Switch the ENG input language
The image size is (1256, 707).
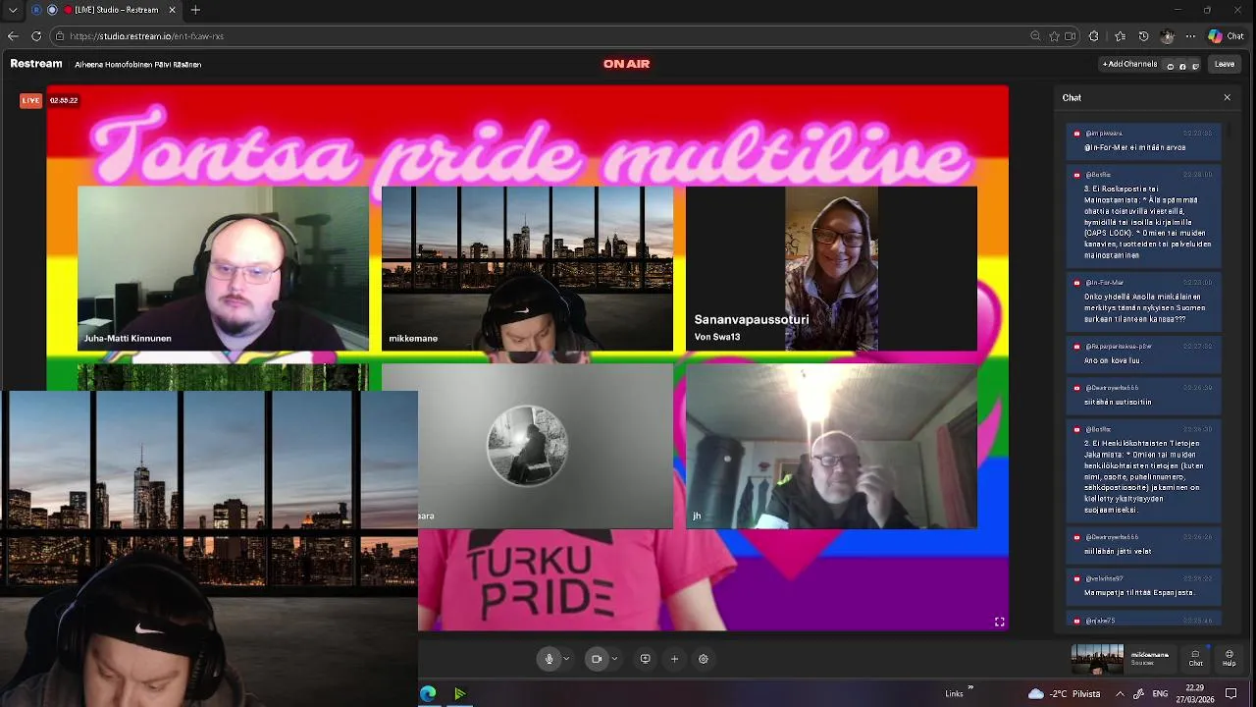[1160, 693]
